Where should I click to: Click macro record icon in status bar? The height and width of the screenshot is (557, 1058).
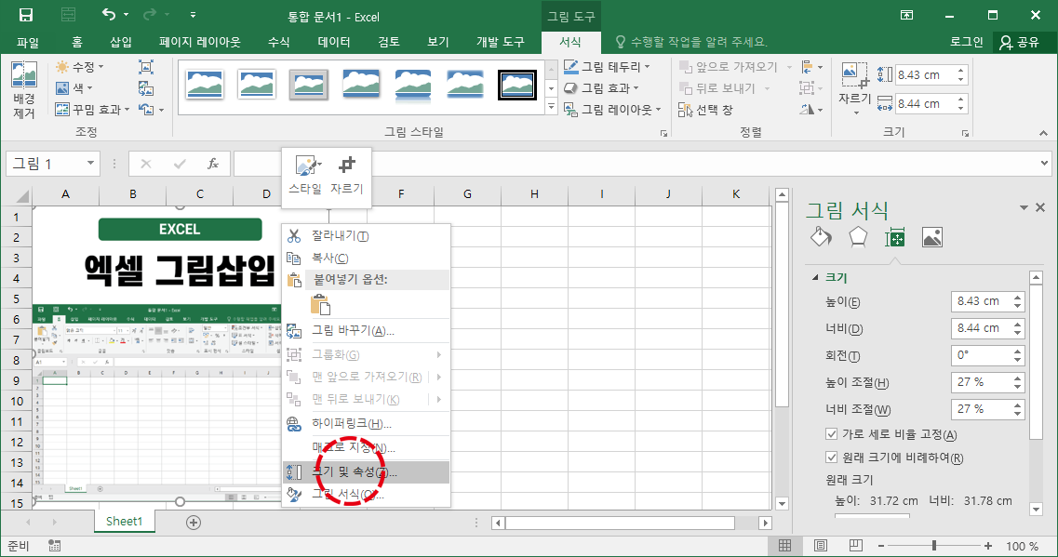(x=55, y=546)
